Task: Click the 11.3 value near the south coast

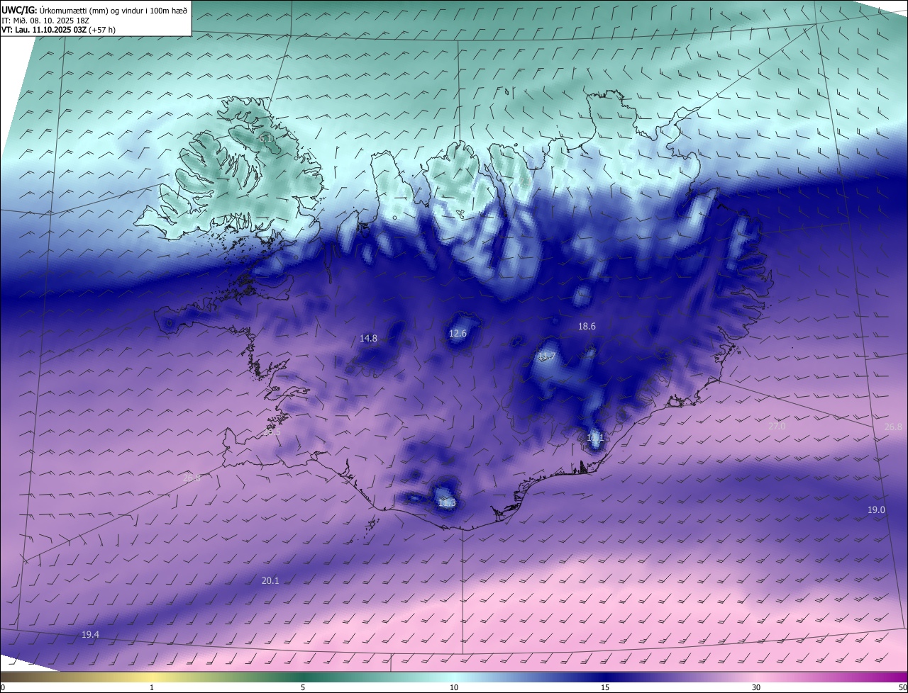Action: (447, 504)
